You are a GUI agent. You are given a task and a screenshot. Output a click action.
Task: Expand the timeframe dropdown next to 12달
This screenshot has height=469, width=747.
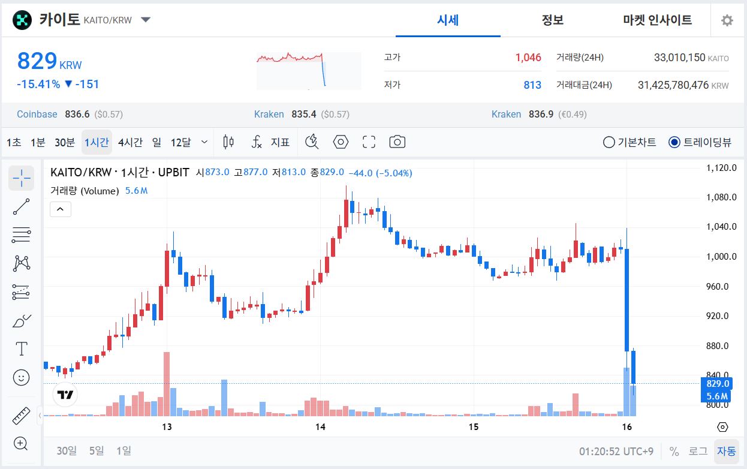point(204,142)
